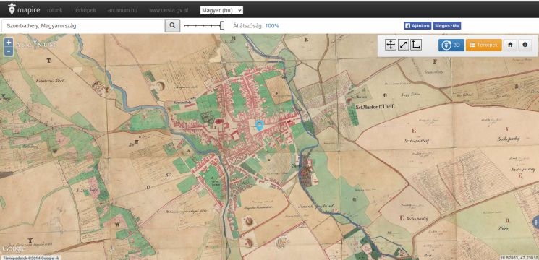Screen dimensions: 539x260
Task: Open the orange Térképek maps list
Action: 484,45
